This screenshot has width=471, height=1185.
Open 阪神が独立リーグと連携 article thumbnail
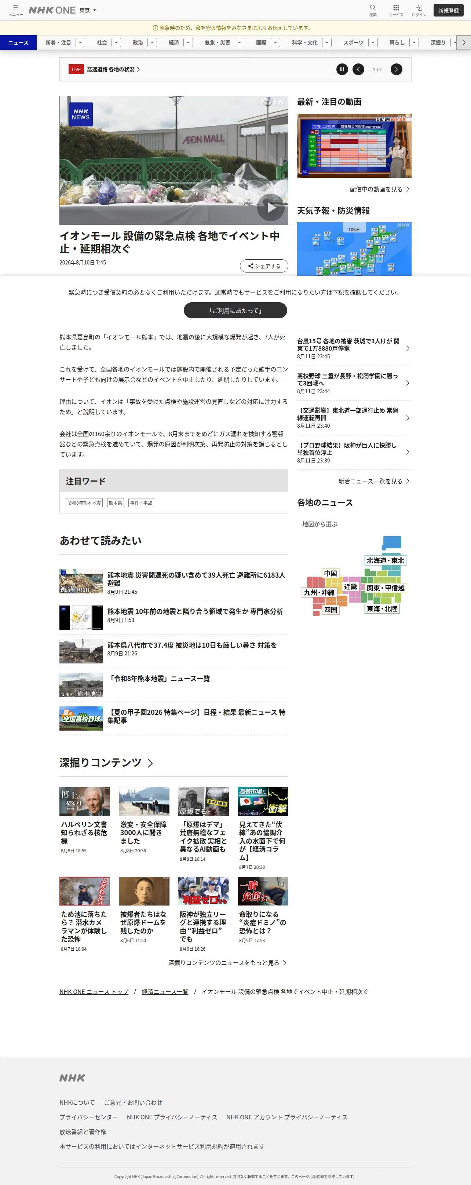click(x=204, y=891)
